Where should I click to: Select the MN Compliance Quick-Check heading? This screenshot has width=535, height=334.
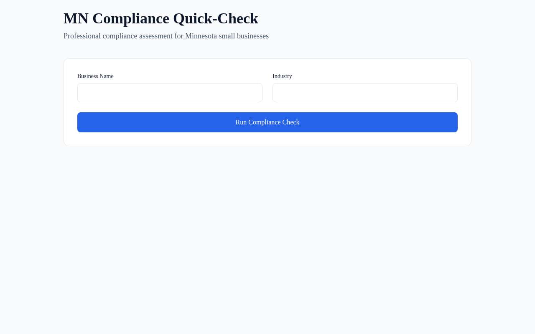click(x=161, y=18)
